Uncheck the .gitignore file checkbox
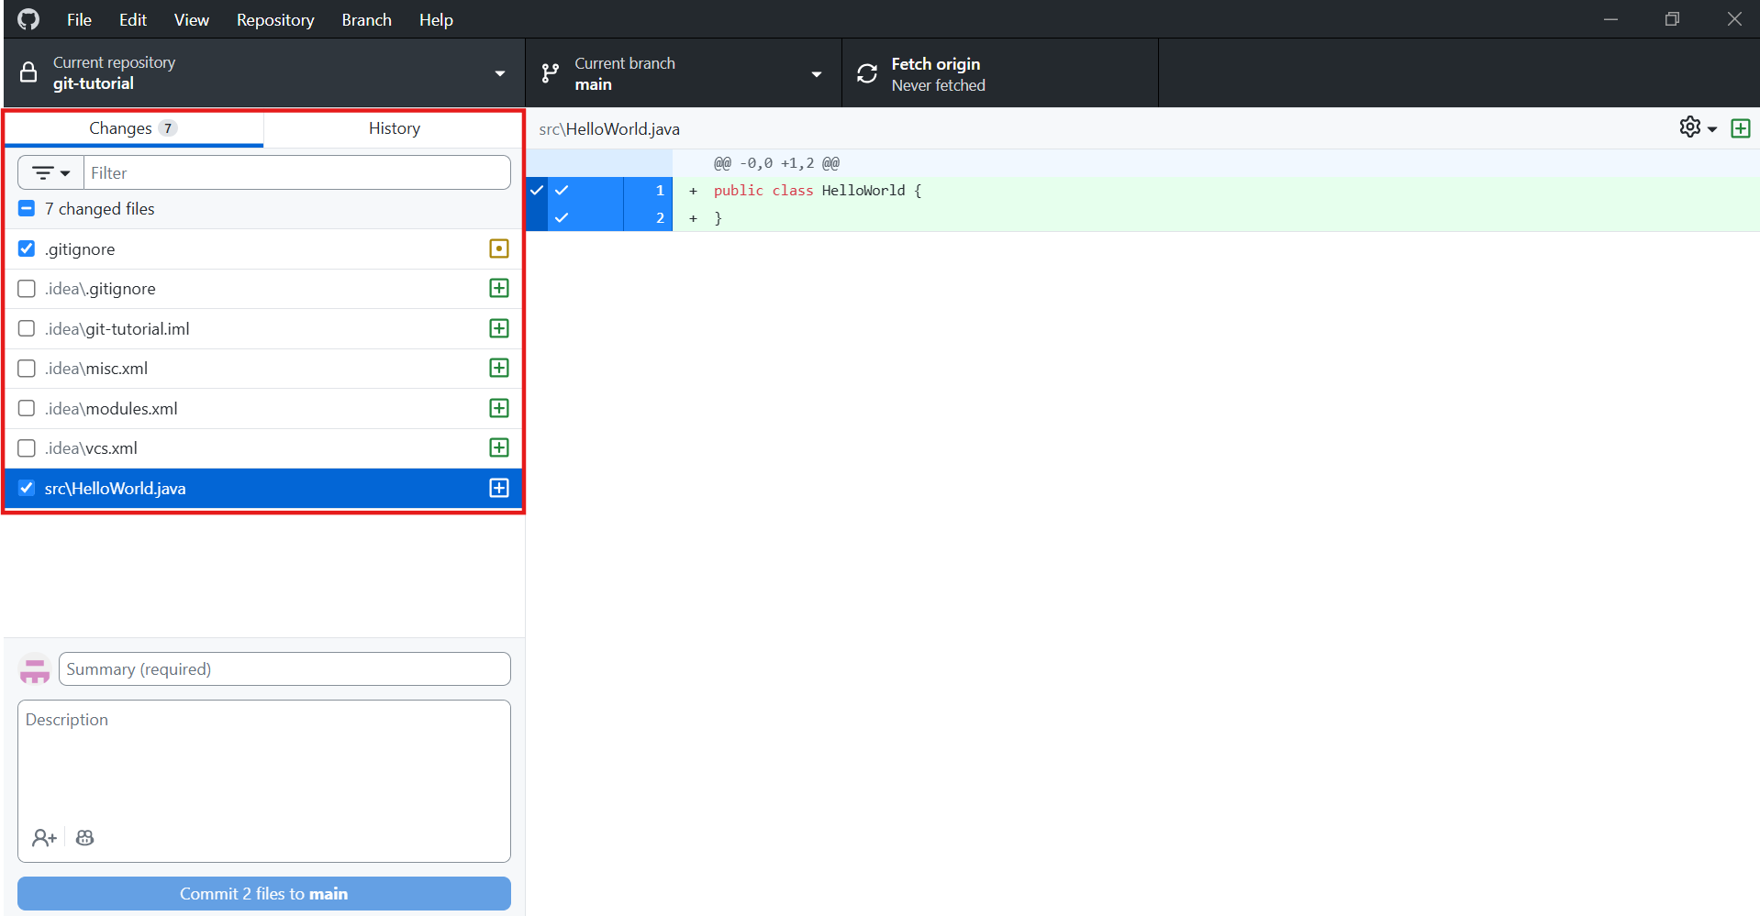Image resolution: width=1760 pixels, height=916 pixels. [27, 248]
